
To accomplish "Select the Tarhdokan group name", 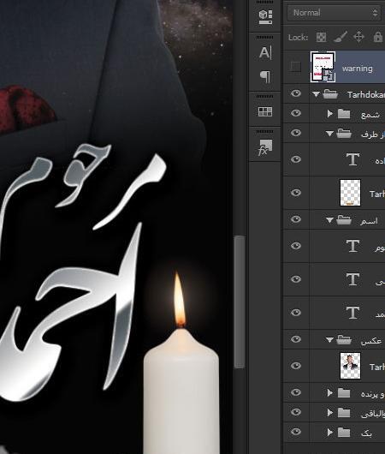I will (366, 95).
